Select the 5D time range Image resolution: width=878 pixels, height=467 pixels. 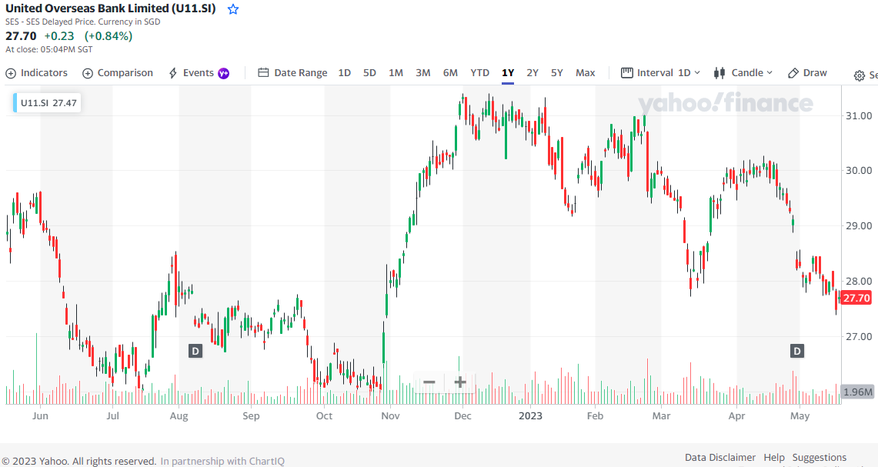[x=369, y=73]
